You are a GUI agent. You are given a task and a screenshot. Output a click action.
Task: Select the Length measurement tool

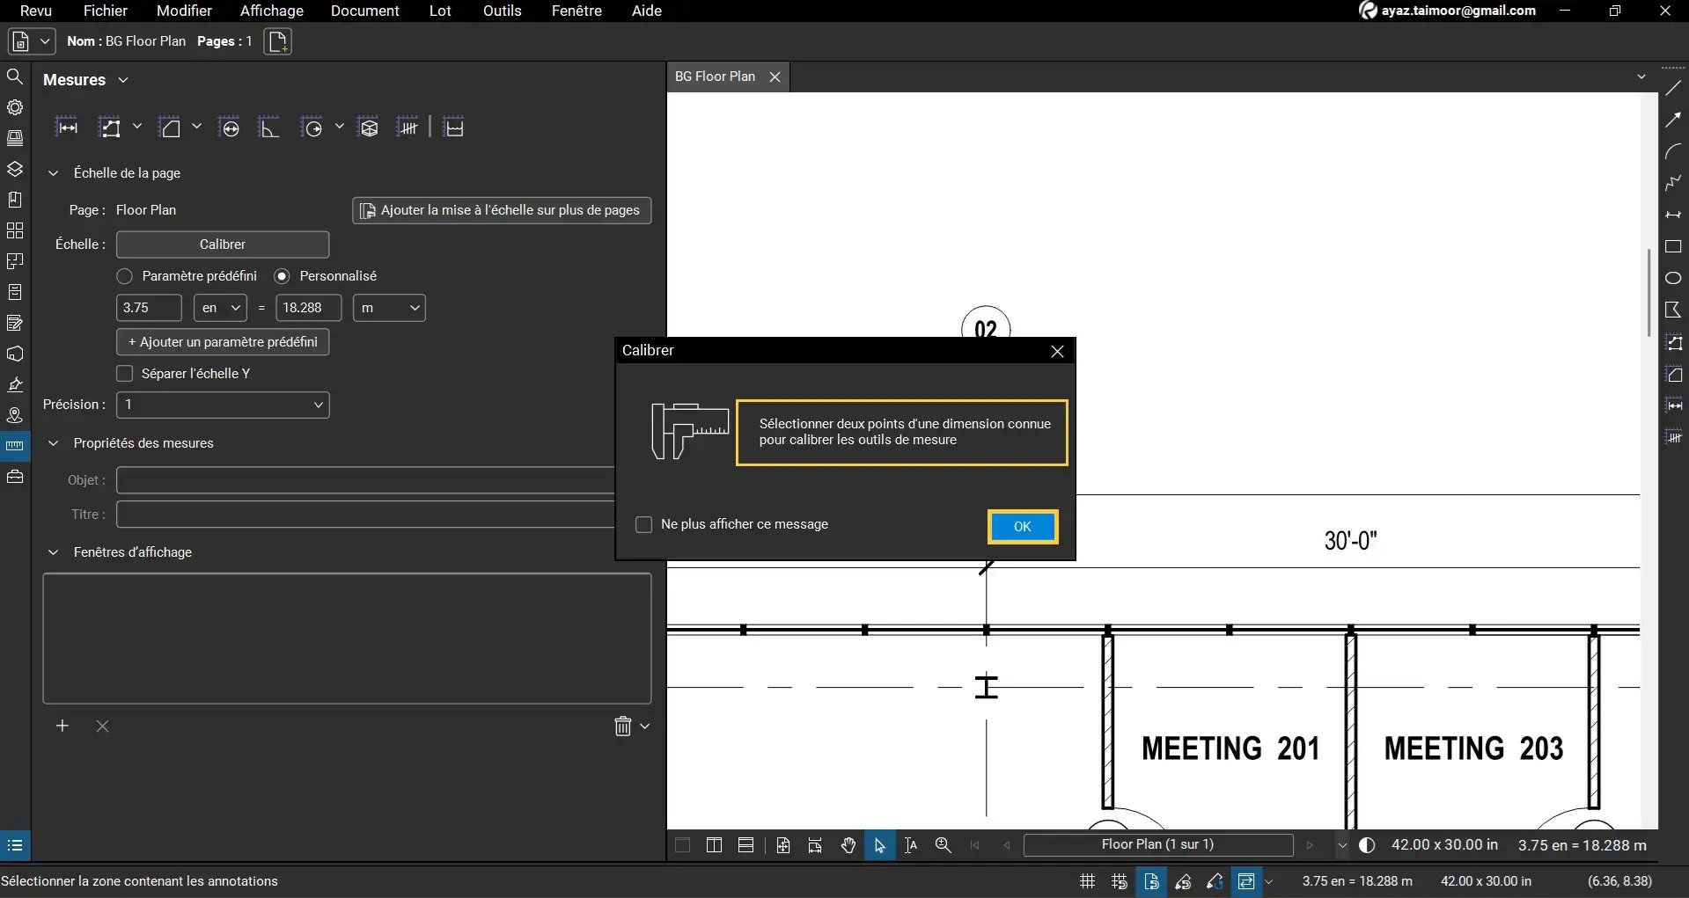[x=67, y=127]
